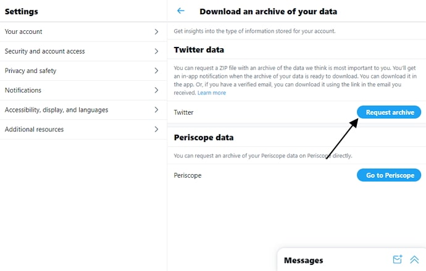Go back using the blue arrow
The width and height of the screenshot is (426, 271).
click(181, 10)
